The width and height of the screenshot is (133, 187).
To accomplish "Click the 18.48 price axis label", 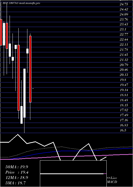I will (x=124, y=100).
